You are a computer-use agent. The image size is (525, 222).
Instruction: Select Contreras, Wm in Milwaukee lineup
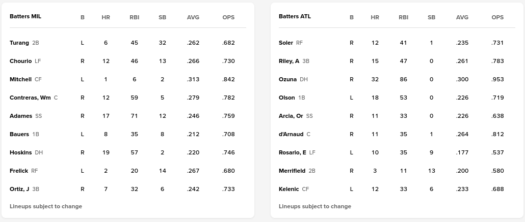point(30,98)
